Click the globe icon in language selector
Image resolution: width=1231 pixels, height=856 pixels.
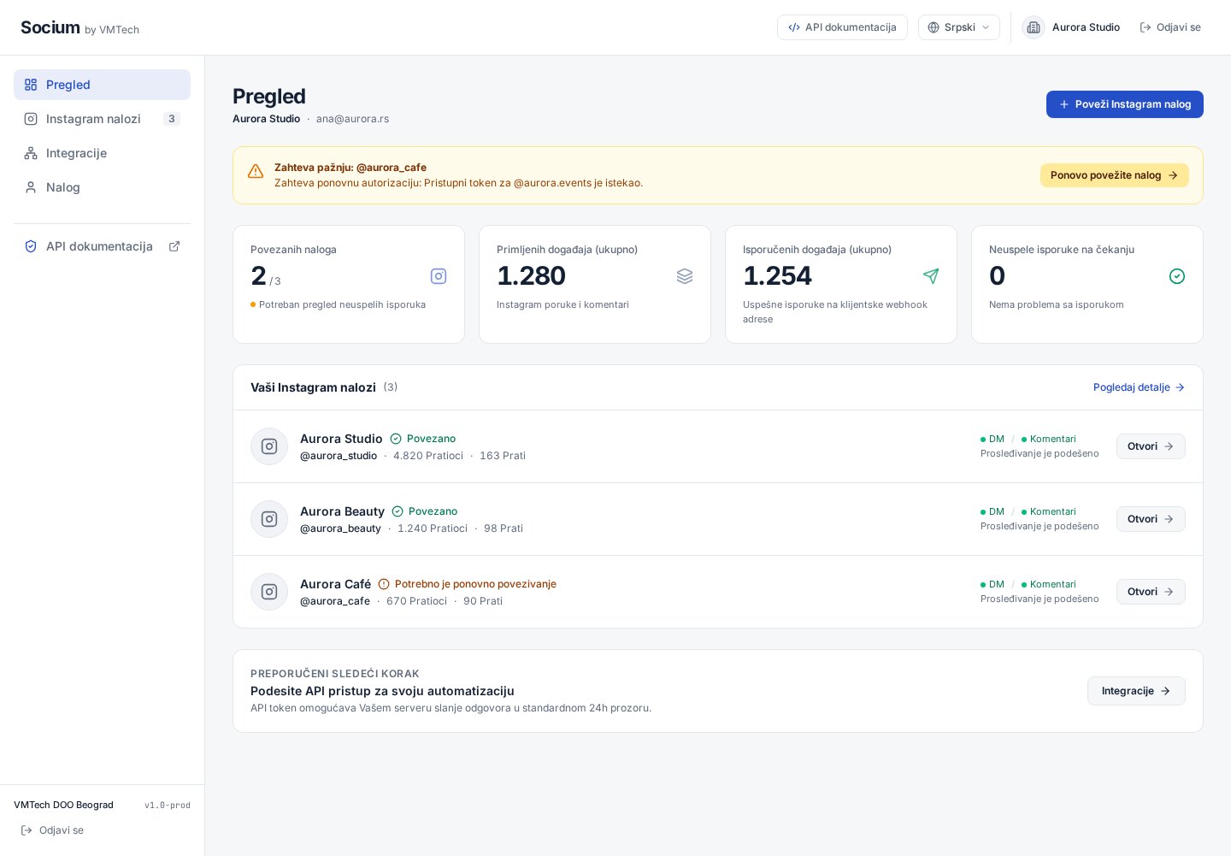[x=934, y=27]
